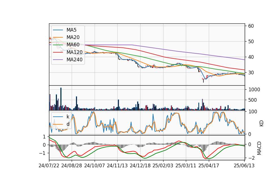This screenshot has height=195, width=272.
Task: Click the volume axis value 500
Action: 252,100
